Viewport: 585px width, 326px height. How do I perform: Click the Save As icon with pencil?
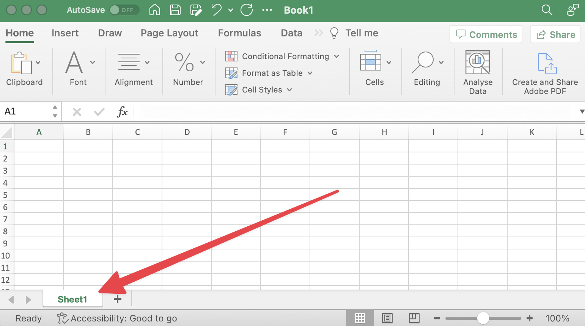pyautogui.click(x=196, y=10)
